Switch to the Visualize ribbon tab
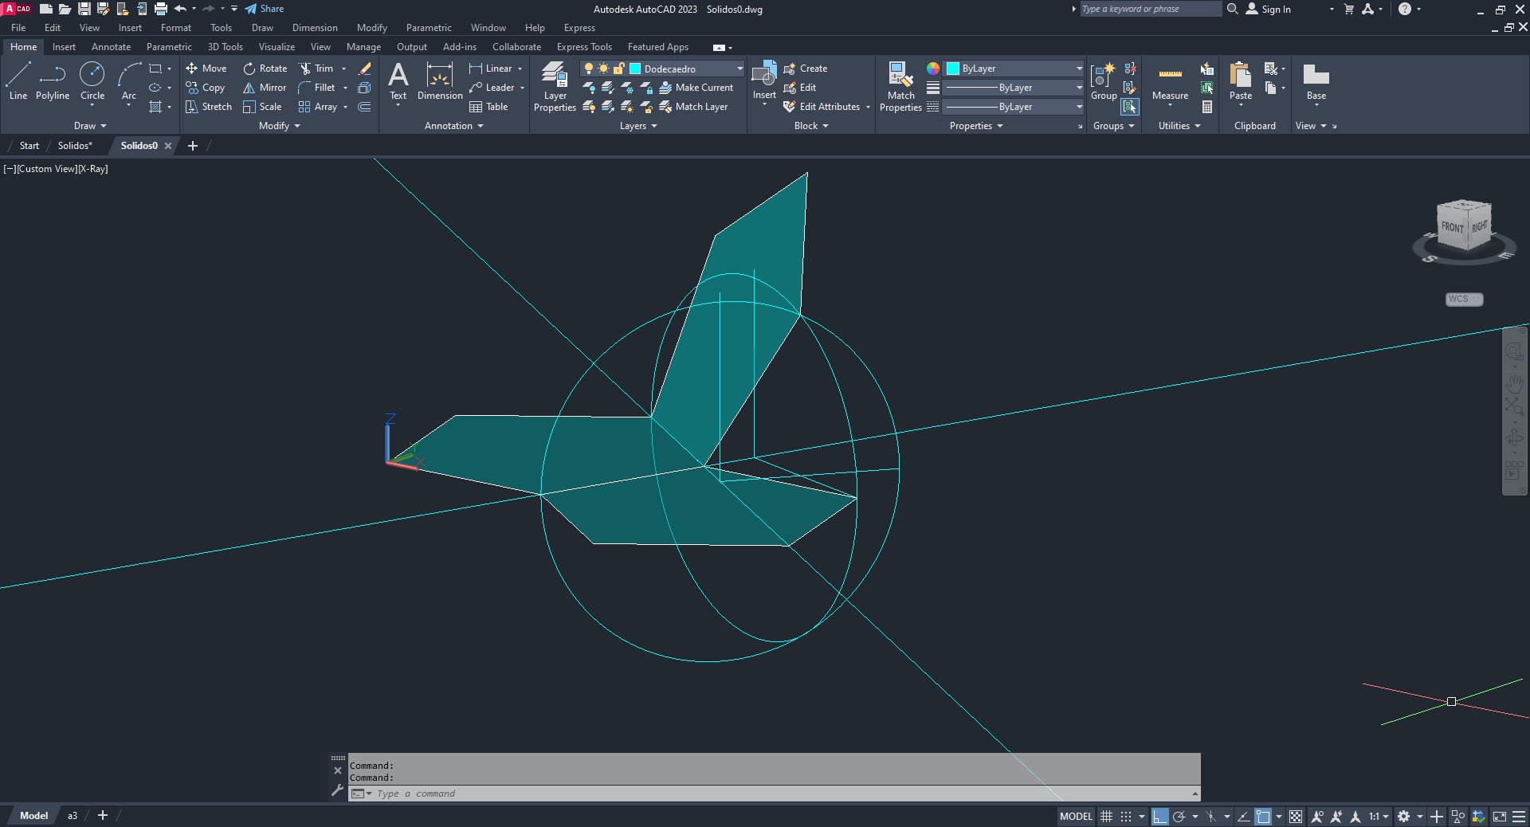Viewport: 1530px width, 827px height. click(x=277, y=47)
